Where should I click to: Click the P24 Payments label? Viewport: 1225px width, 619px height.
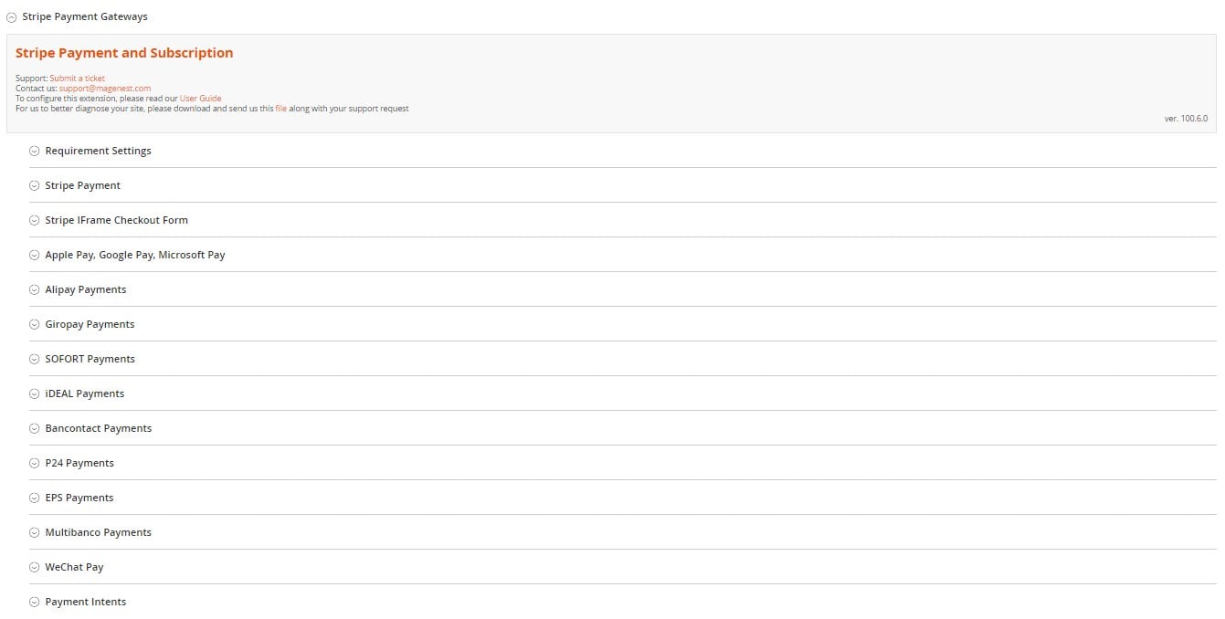pyautogui.click(x=79, y=463)
